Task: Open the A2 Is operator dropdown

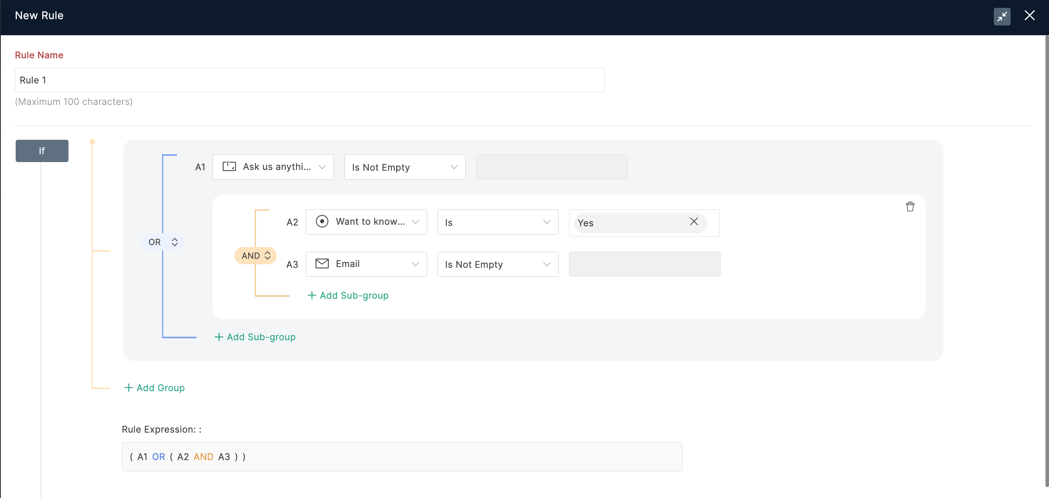Action: coord(497,222)
